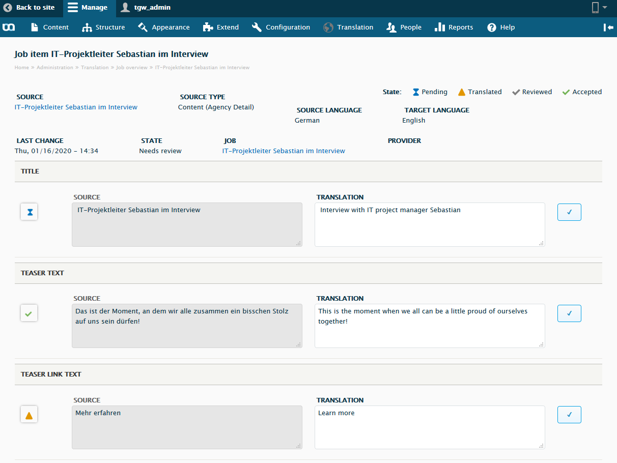
Task: Open the tgw_admin user menu
Action: click(x=146, y=8)
